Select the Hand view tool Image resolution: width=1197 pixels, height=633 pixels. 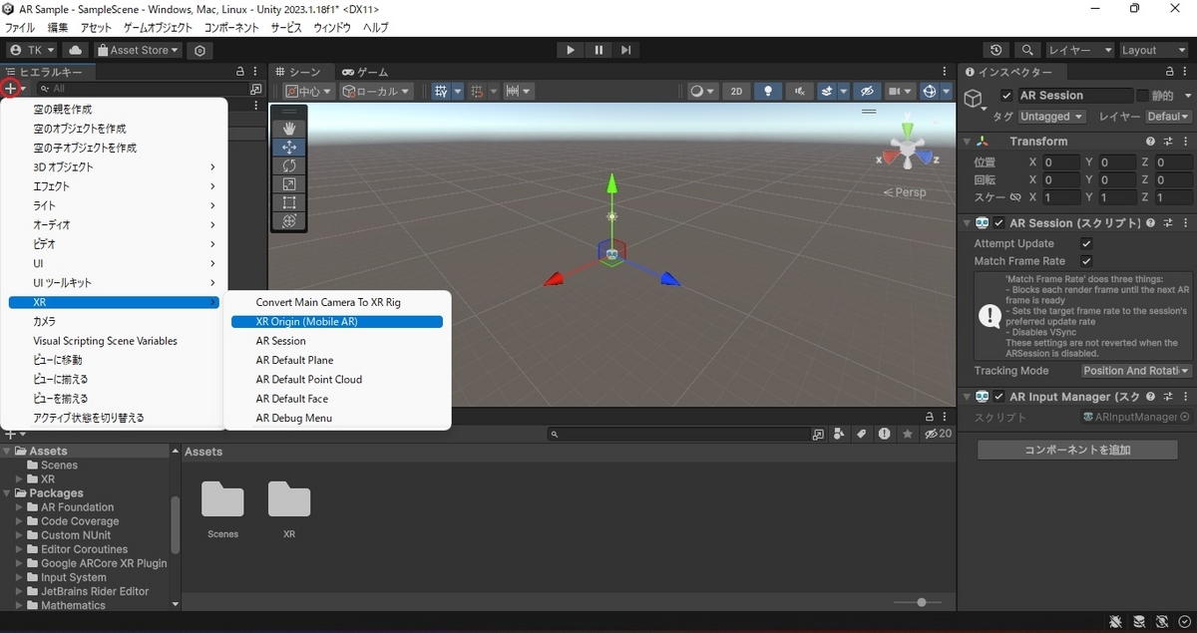[289, 128]
